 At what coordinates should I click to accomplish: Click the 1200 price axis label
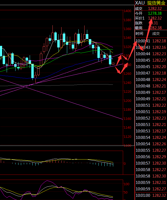(128, 101)
